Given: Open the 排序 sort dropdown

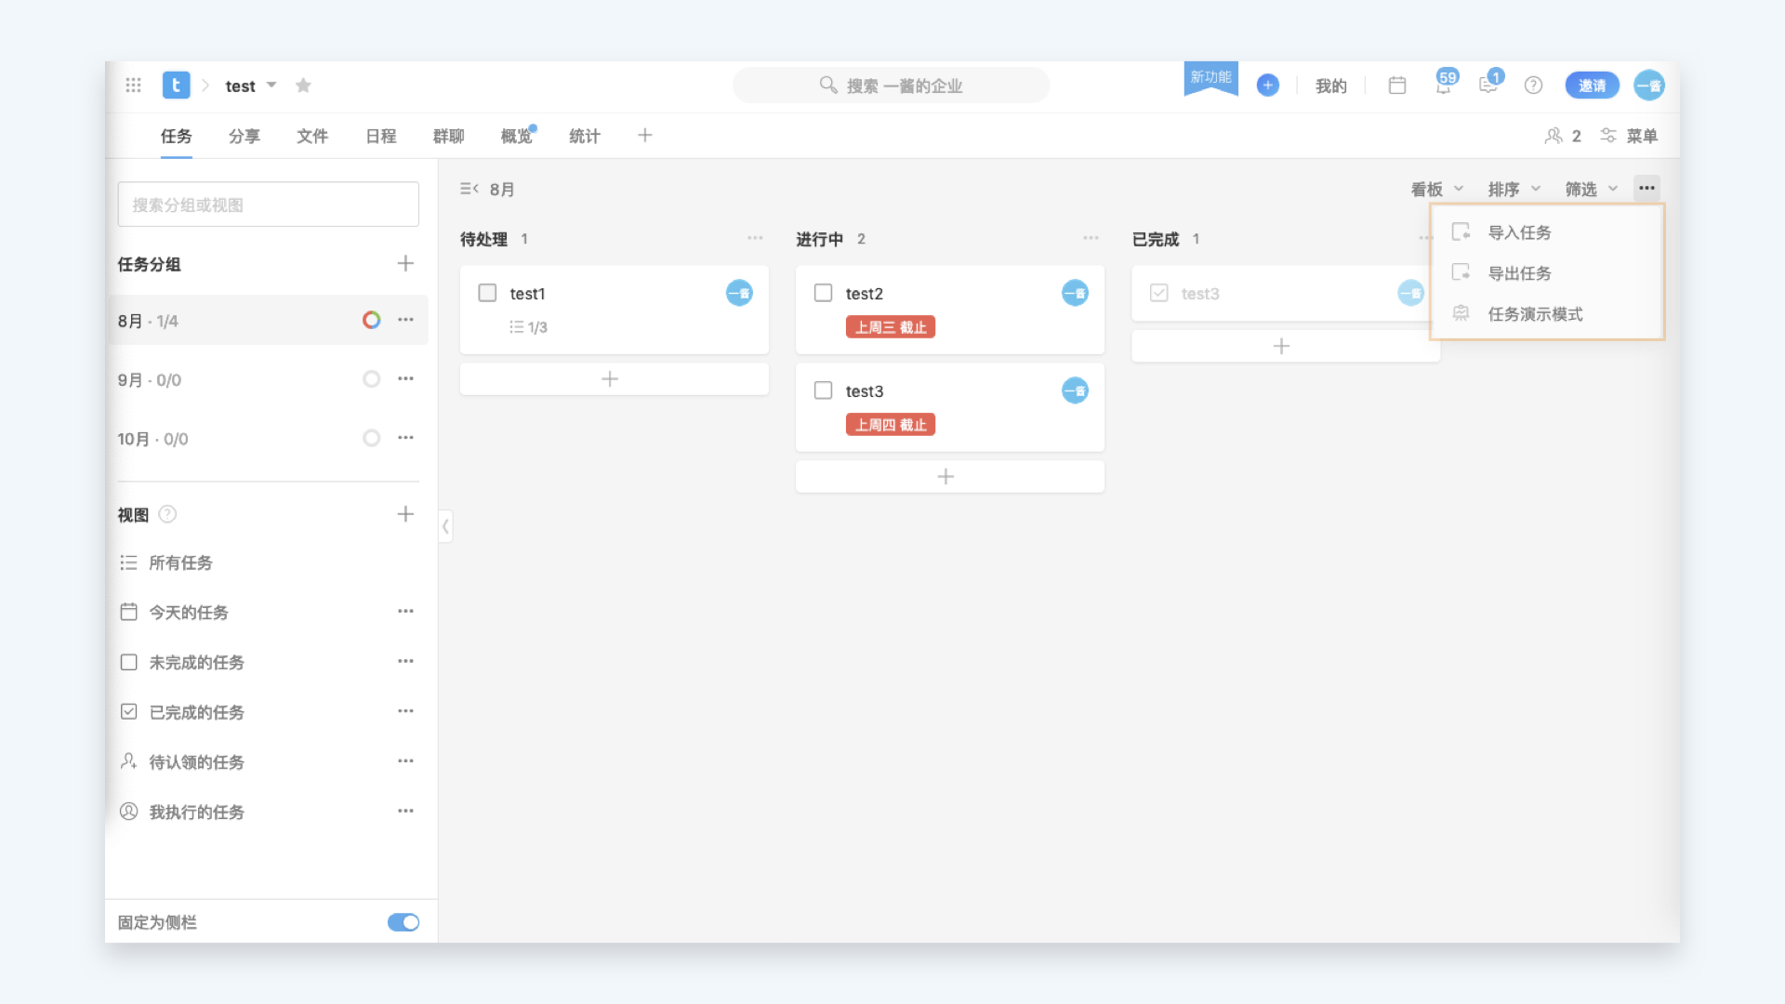Looking at the screenshot, I should [x=1514, y=190].
